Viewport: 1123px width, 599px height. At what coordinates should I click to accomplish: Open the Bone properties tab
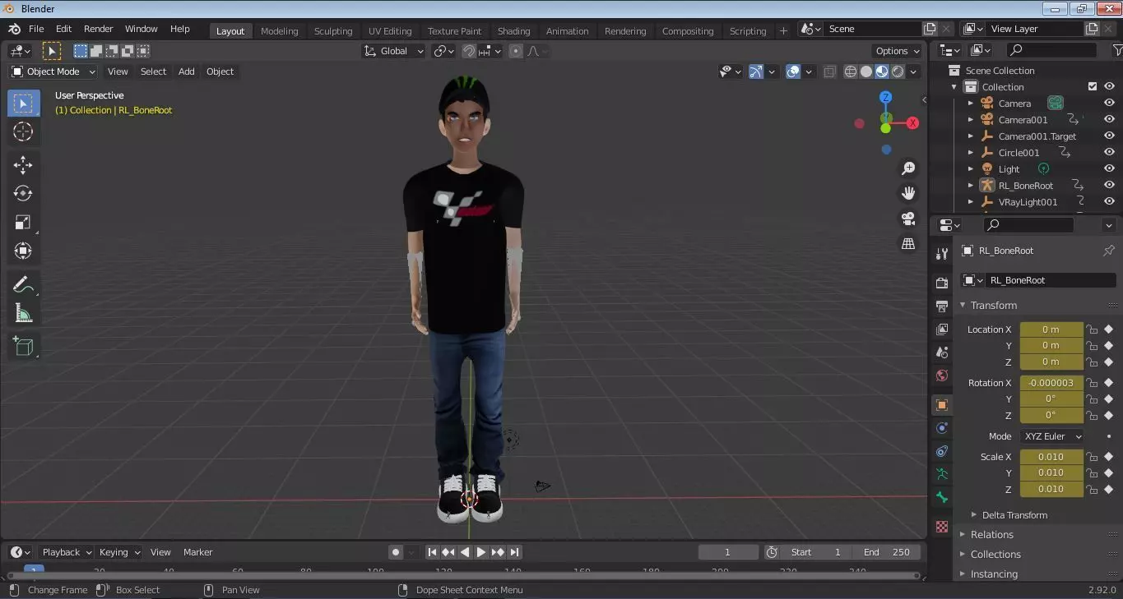tap(942, 498)
